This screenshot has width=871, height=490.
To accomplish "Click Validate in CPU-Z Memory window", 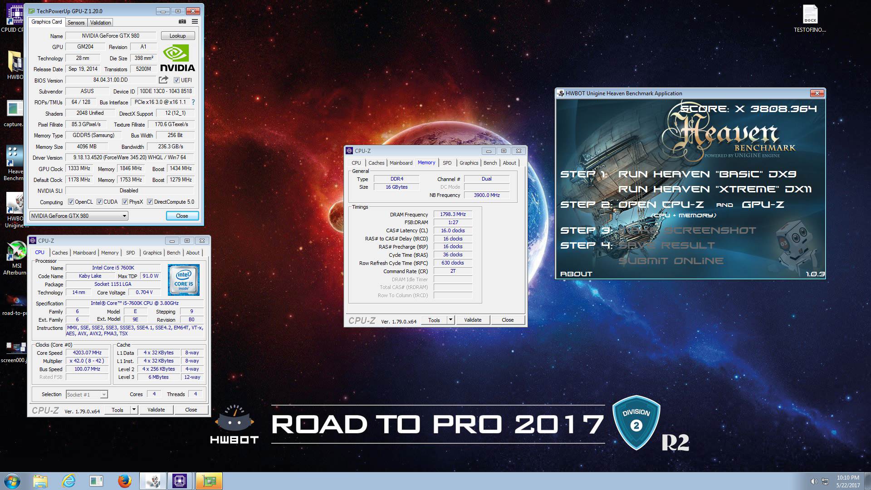I will (x=473, y=320).
